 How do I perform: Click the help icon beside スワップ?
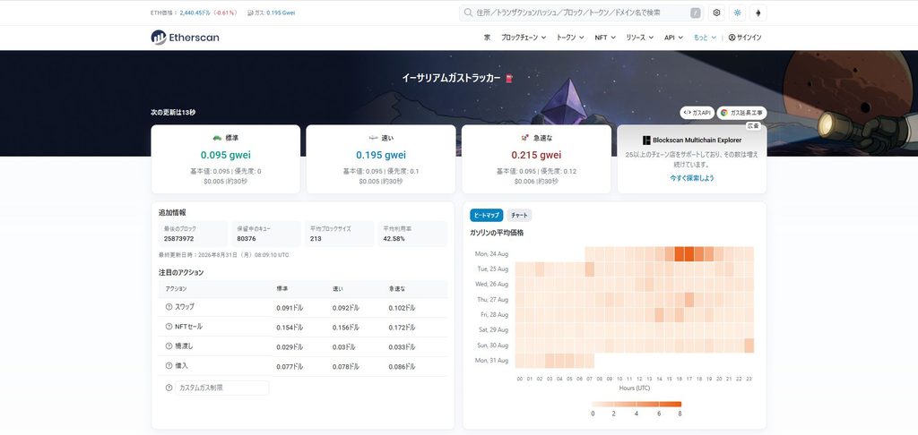[x=169, y=307]
